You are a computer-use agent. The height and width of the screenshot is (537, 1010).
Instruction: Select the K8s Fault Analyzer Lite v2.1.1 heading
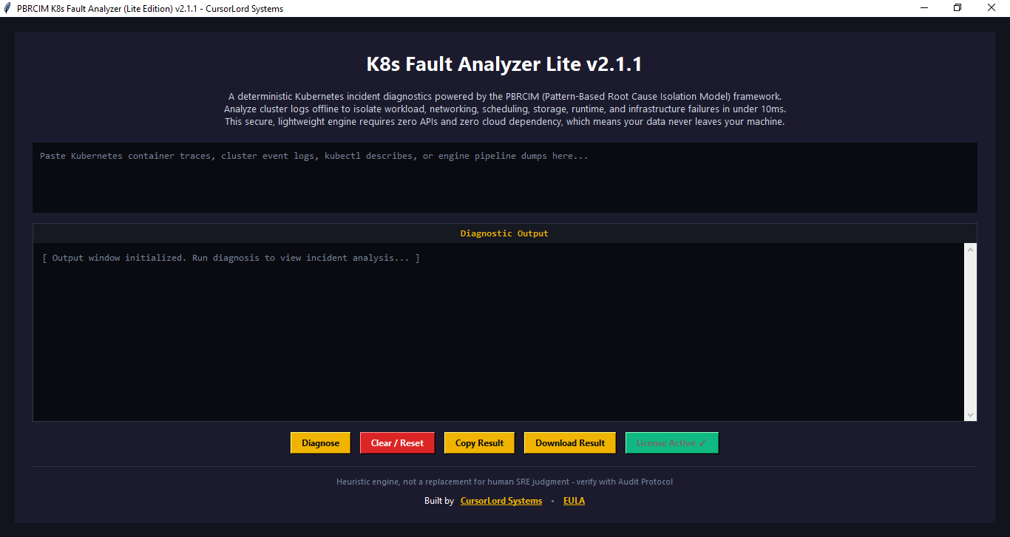[504, 64]
